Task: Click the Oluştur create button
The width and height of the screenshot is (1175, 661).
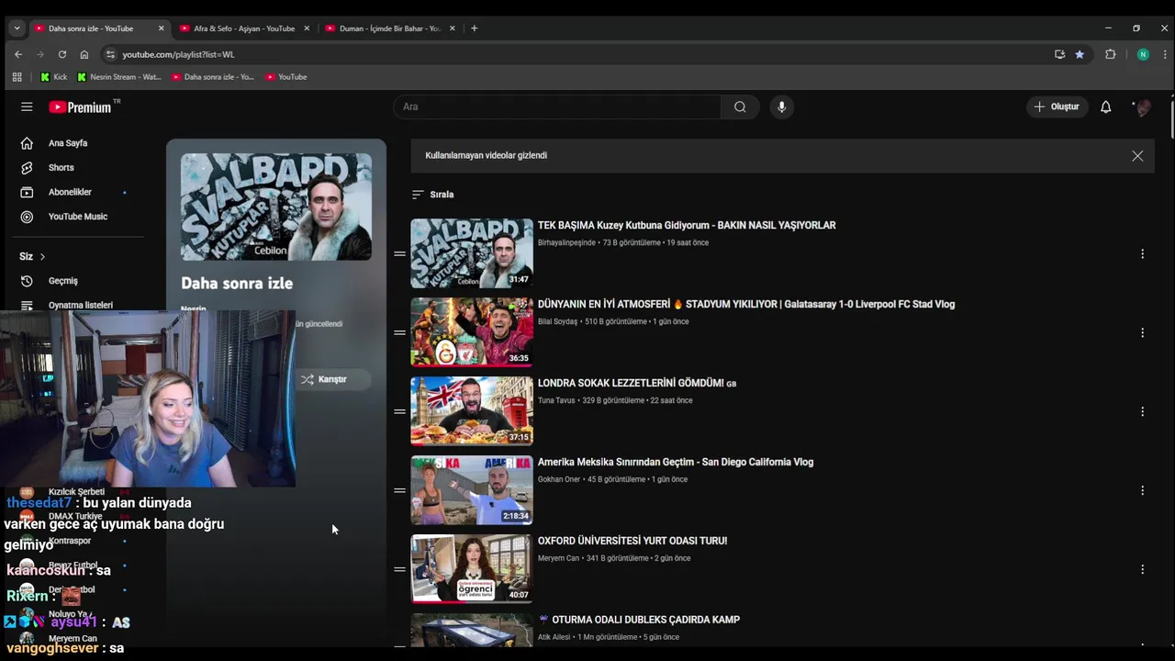Action: click(x=1057, y=106)
